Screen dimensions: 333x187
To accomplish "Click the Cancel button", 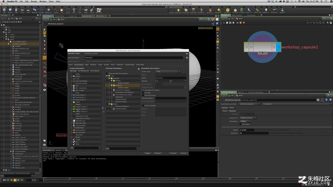I will (183, 153).
